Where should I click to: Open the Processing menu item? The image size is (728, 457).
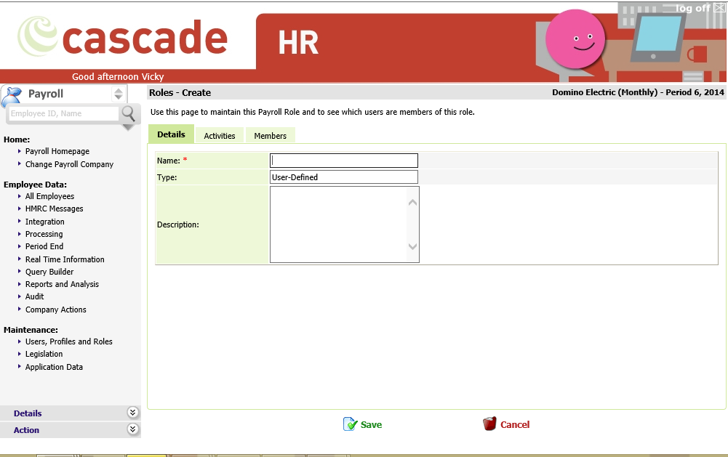[x=44, y=234]
